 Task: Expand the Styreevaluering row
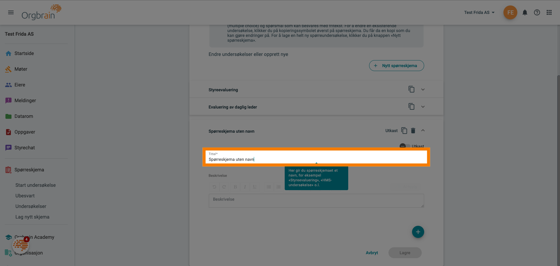pyautogui.click(x=423, y=89)
